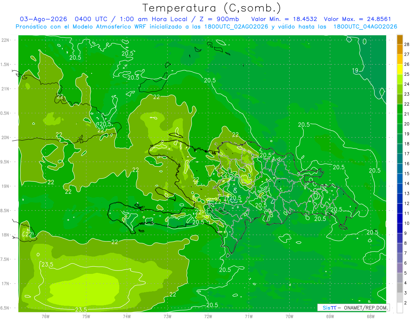Click "1800UTC_04AGO2026" valid-until time text

[x=365, y=27]
